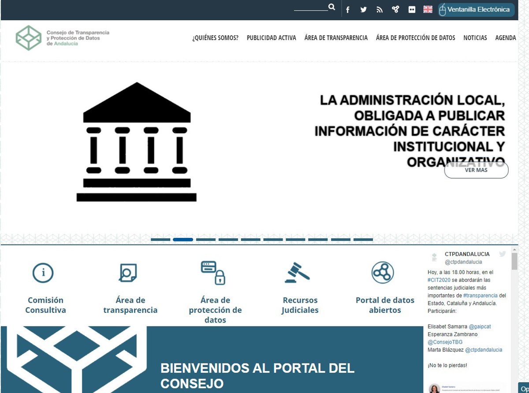
Task: Click the Recursos Judiciales gavel icon
Action: [297, 273]
